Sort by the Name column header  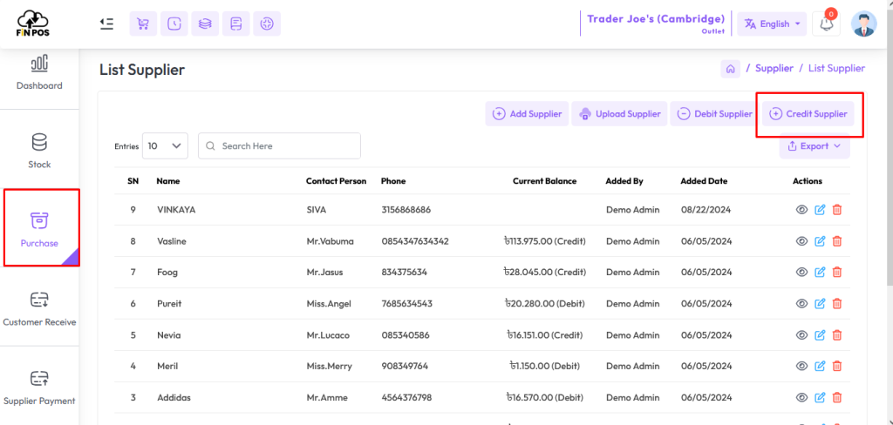click(x=168, y=181)
